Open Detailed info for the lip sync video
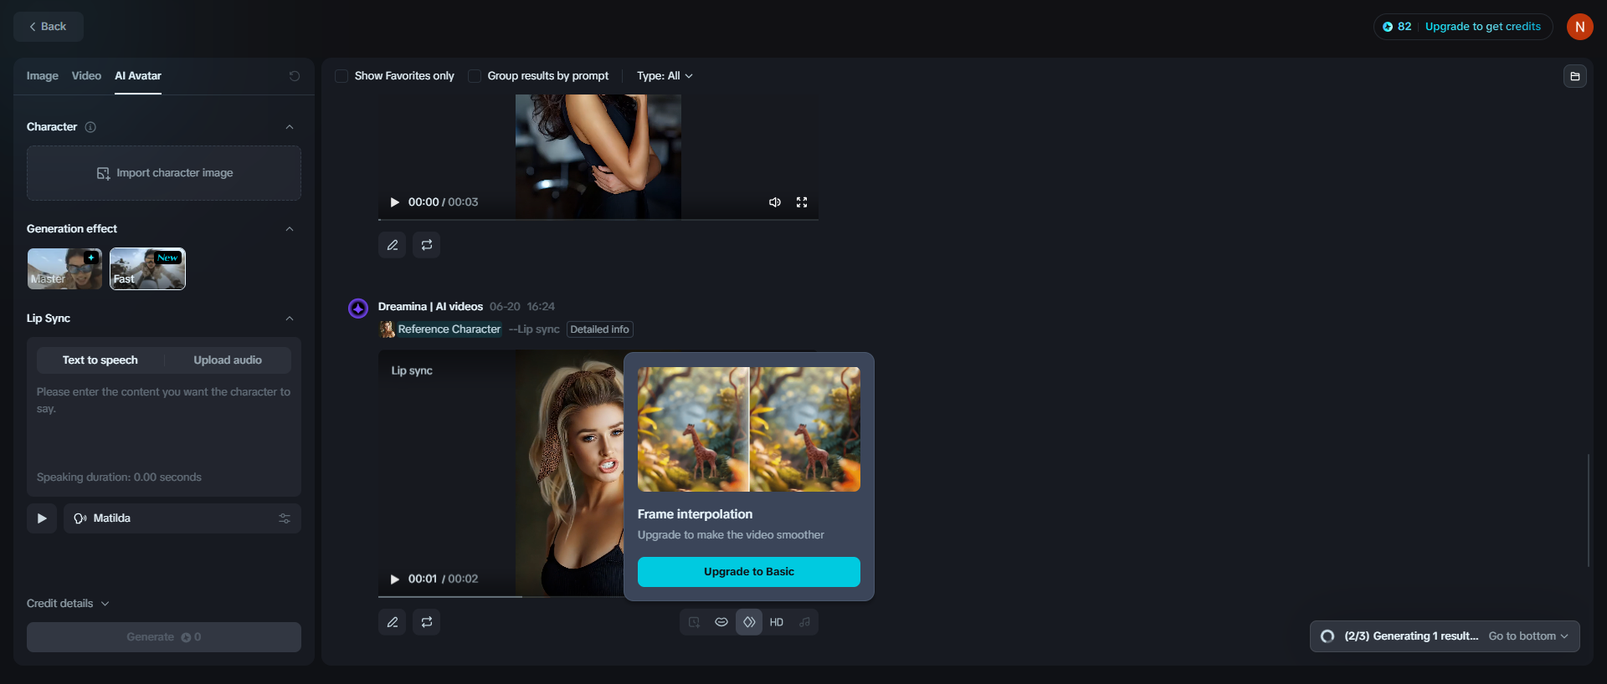 [600, 329]
